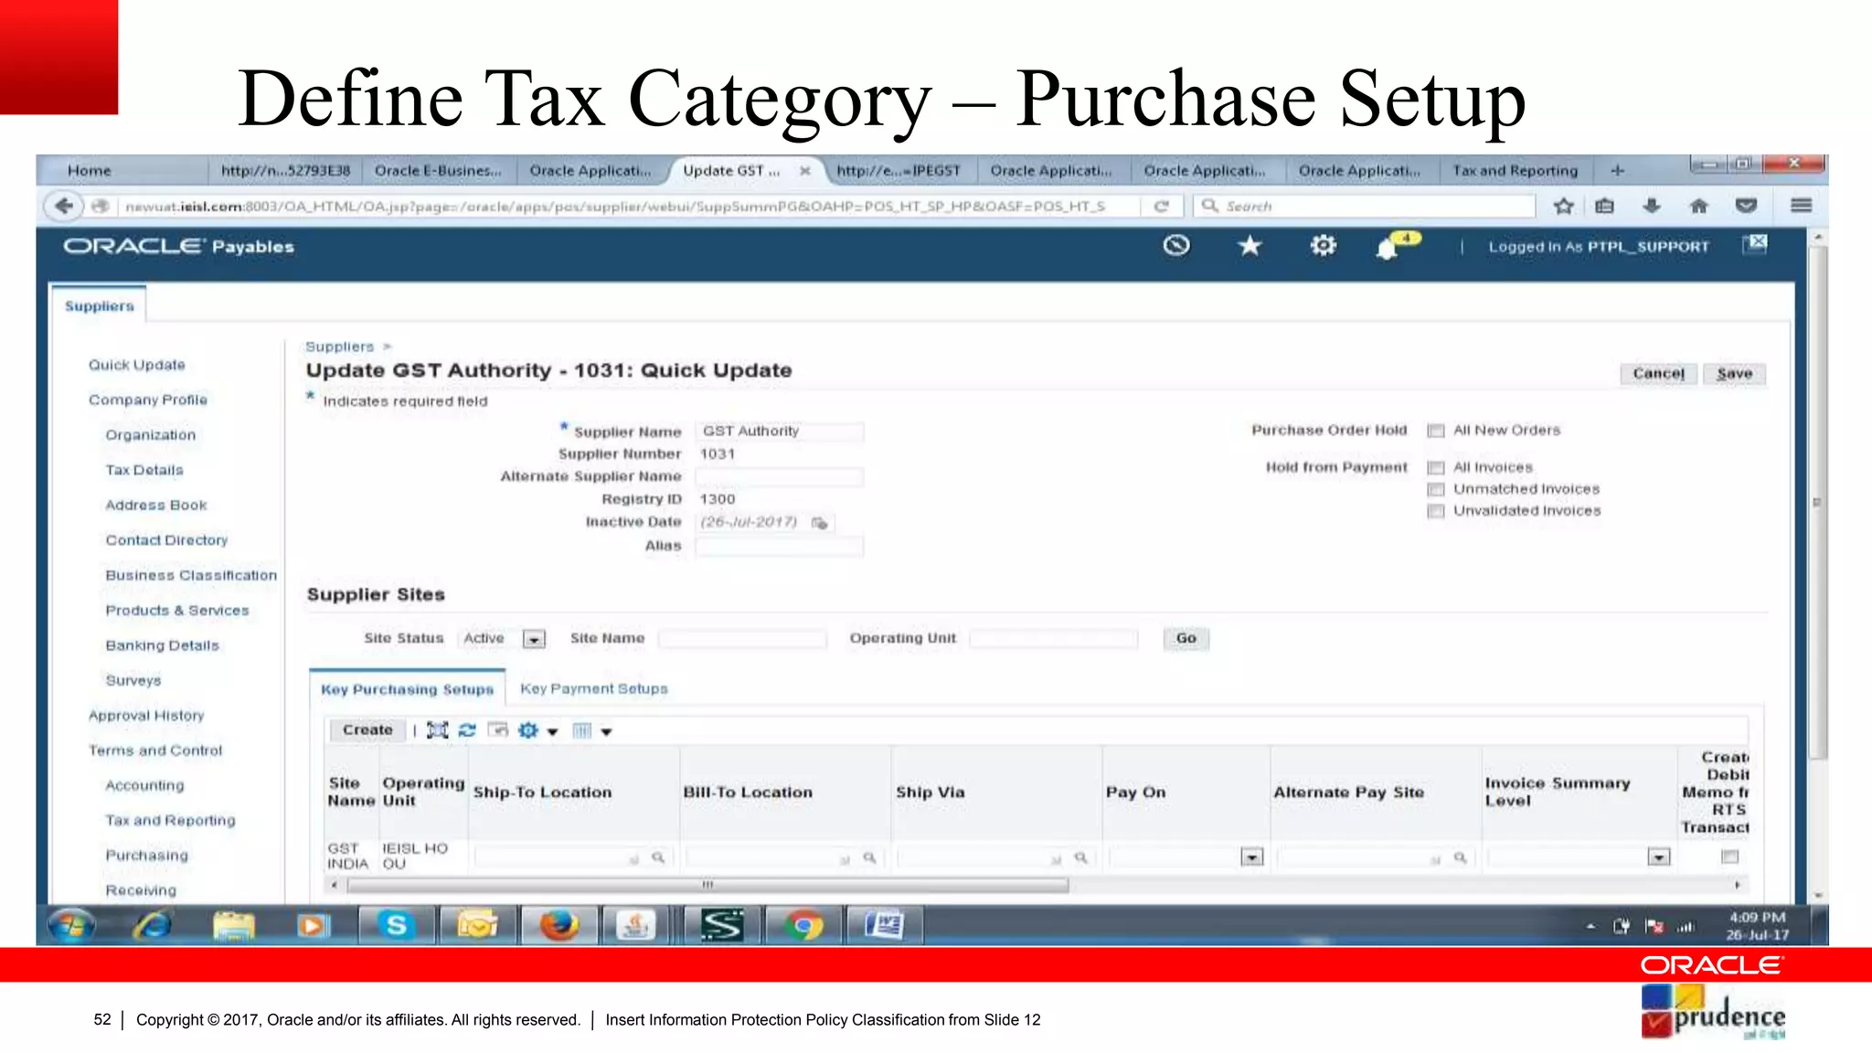Toggle Create Debit Memo checkbox for GST INDIA
This screenshot has width=1872, height=1053.
(x=1729, y=856)
